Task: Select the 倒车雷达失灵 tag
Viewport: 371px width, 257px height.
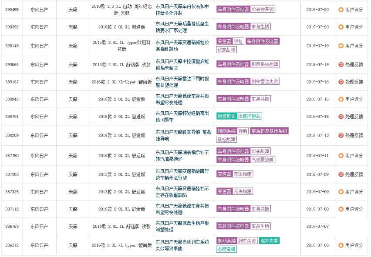Action: (264, 81)
